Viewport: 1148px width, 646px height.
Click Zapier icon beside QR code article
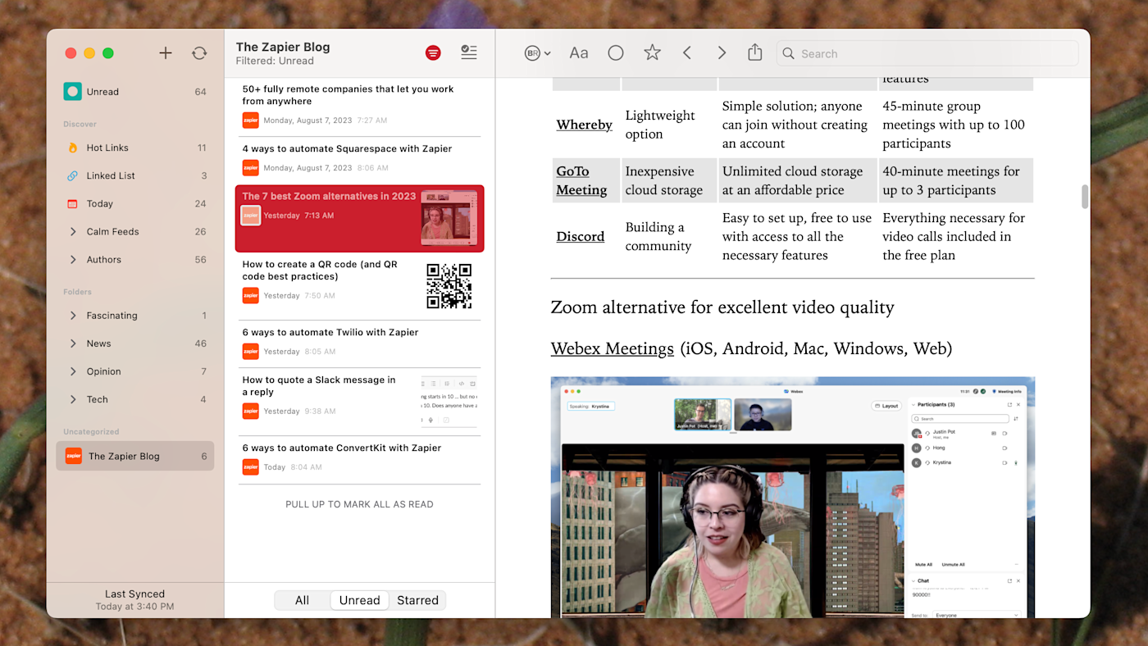pos(250,295)
